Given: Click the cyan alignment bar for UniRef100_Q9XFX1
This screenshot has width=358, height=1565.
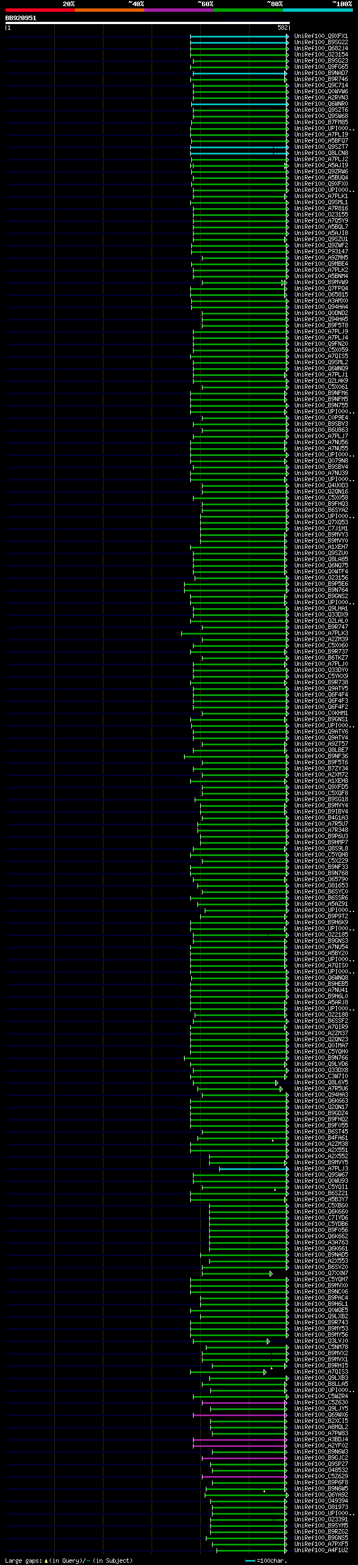Looking at the screenshot, I should 239,36.
